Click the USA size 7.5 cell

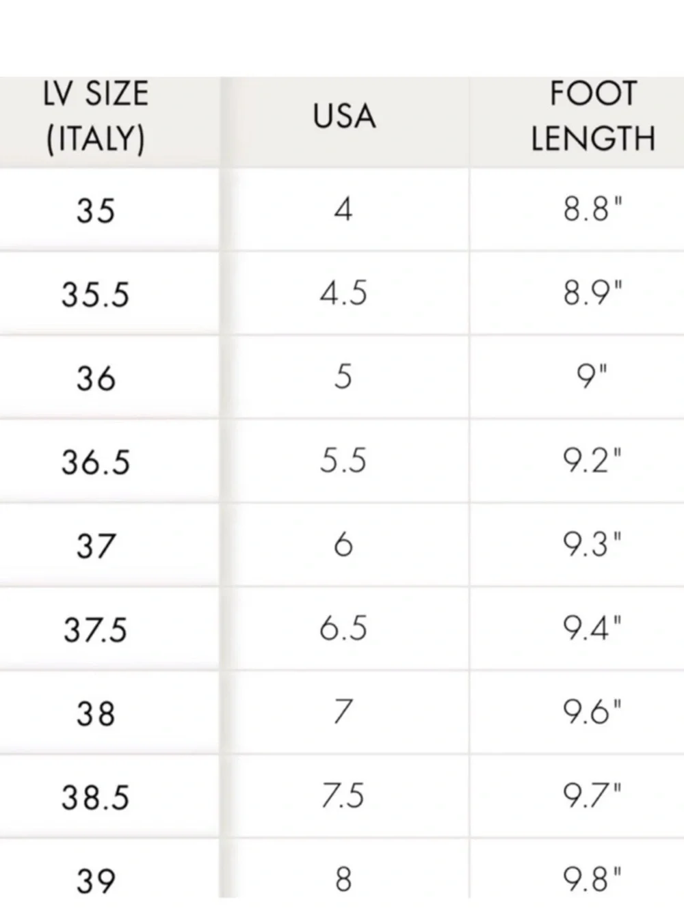[343, 796]
